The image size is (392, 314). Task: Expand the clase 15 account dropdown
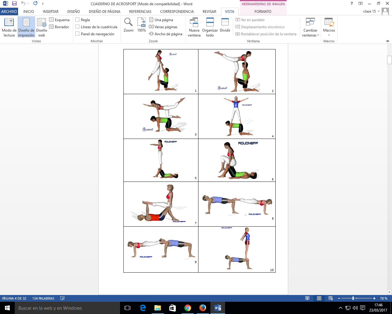(x=379, y=11)
